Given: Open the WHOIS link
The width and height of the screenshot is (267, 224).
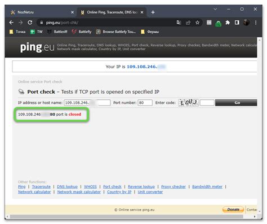Looking at the screenshot, I should (90, 187).
